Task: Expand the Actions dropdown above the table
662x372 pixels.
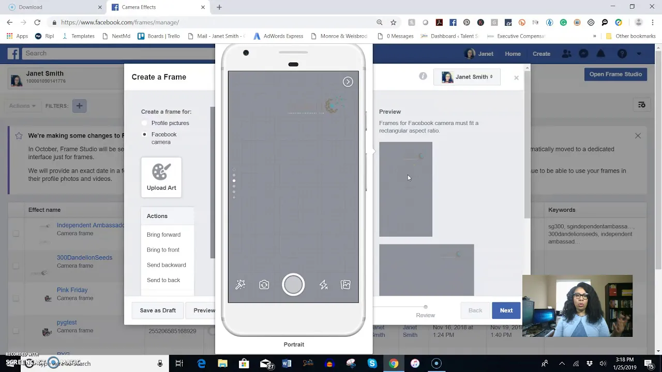Action: [x=22, y=106]
